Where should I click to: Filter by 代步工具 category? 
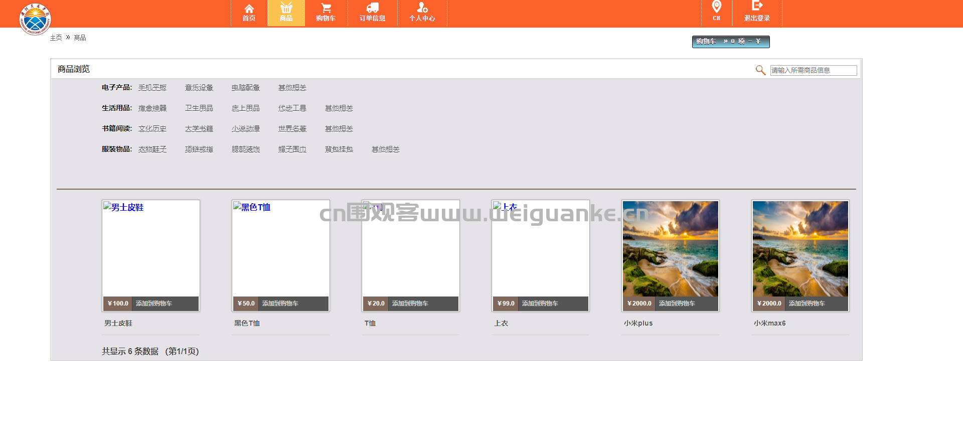coord(292,108)
